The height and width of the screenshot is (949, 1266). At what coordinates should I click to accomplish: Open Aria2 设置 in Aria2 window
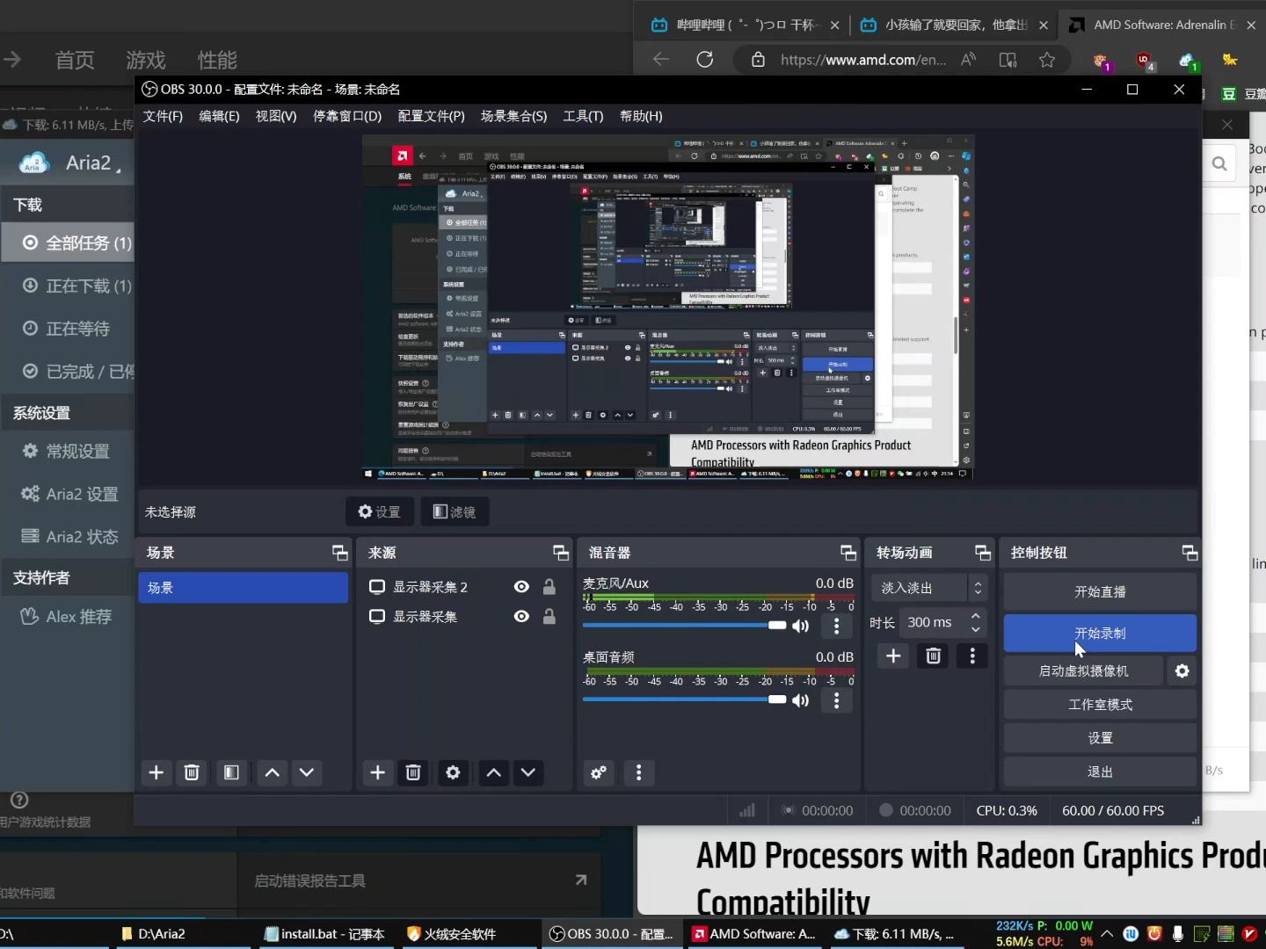click(69, 494)
